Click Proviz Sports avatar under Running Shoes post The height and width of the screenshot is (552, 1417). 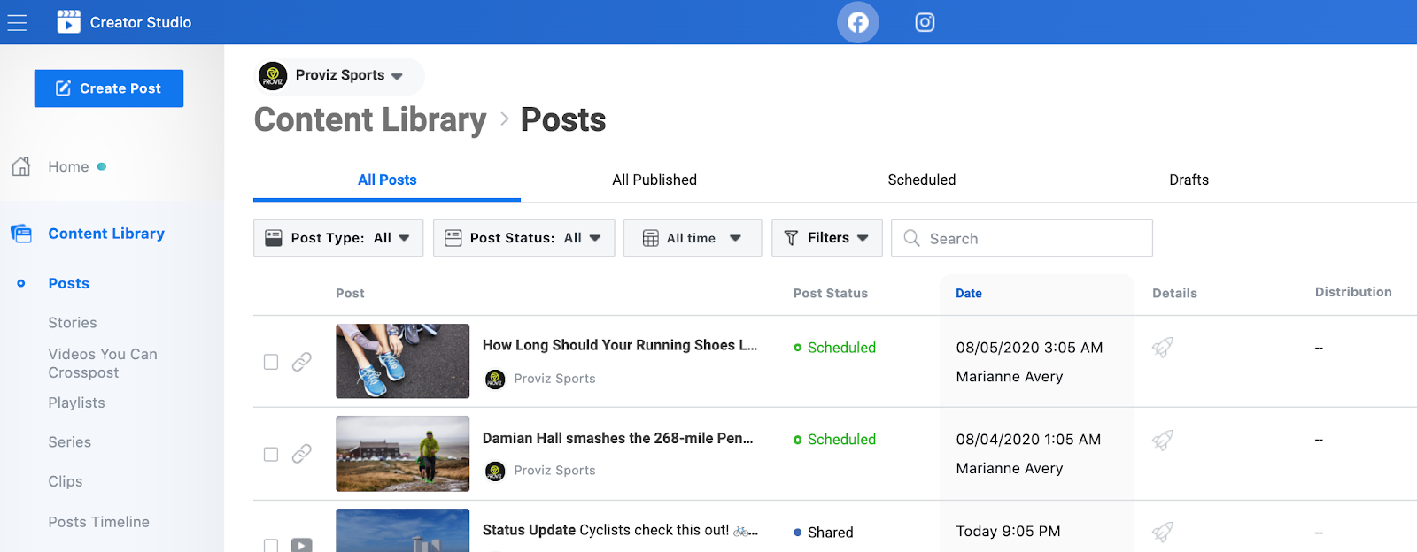(495, 379)
